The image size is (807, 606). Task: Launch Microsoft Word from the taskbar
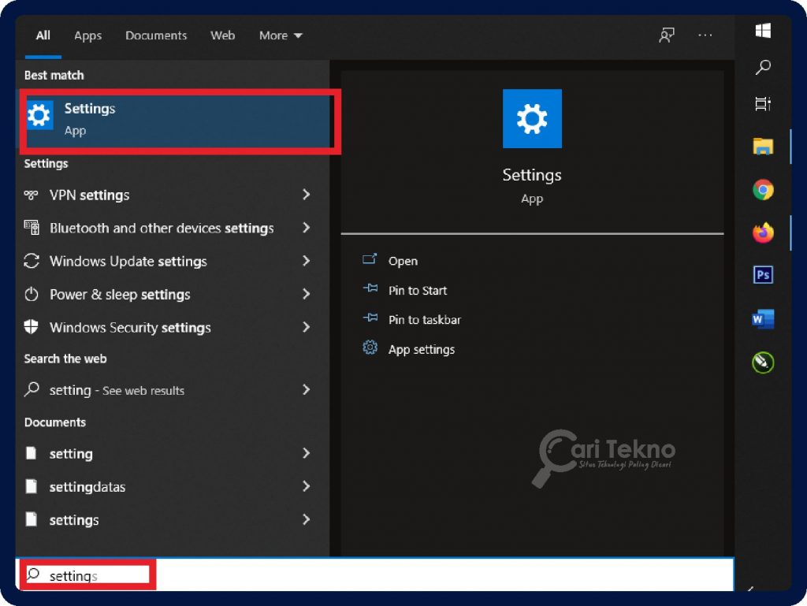763,319
